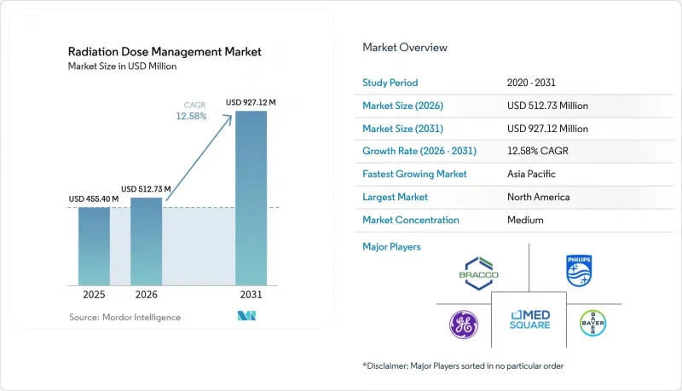Image resolution: width=682 pixels, height=391 pixels.
Task: Click 'Market Size (2026)' row label
Action: click(x=402, y=106)
